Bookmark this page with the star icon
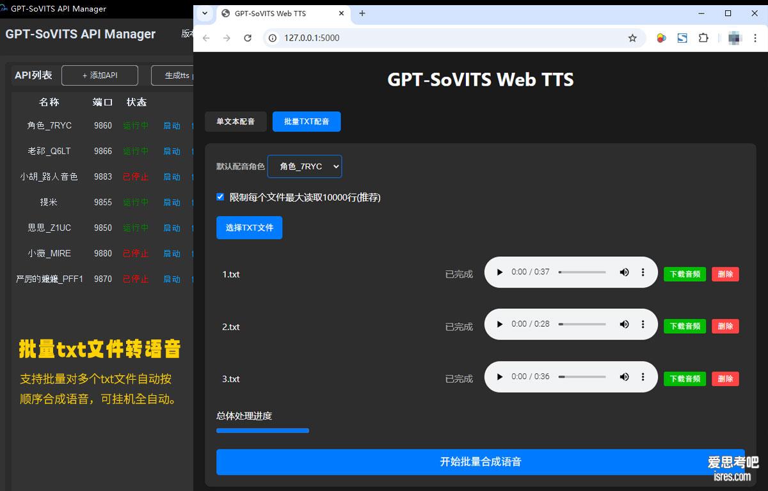Image resolution: width=768 pixels, height=491 pixels. pyautogui.click(x=632, y=38)
